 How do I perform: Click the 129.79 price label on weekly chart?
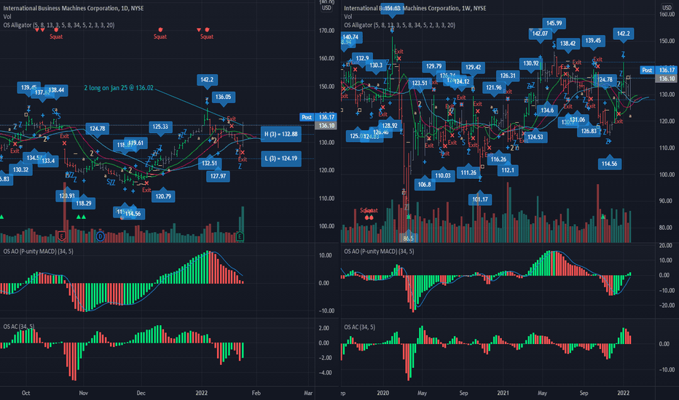click(x=434, y=66)
